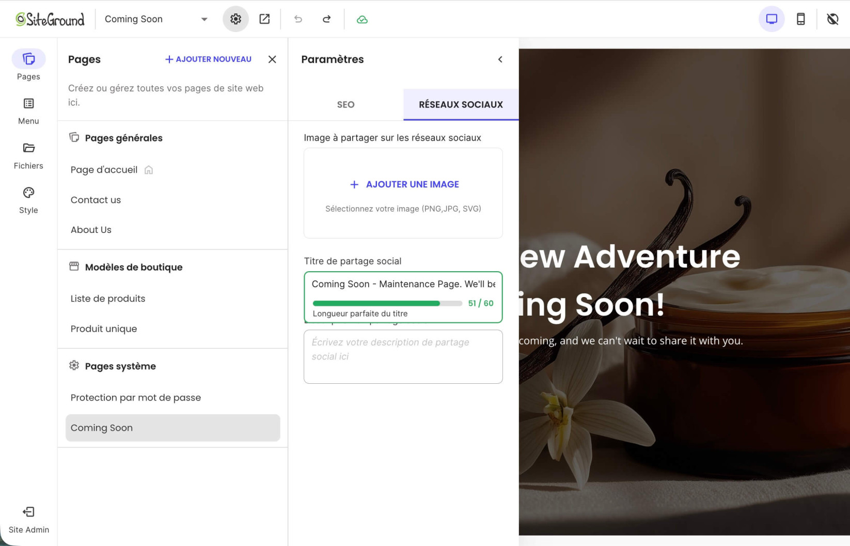Open site preview in new window icon
Viewport: 850px width, 546px height.
pyautogui.click(x=264, y=19)
